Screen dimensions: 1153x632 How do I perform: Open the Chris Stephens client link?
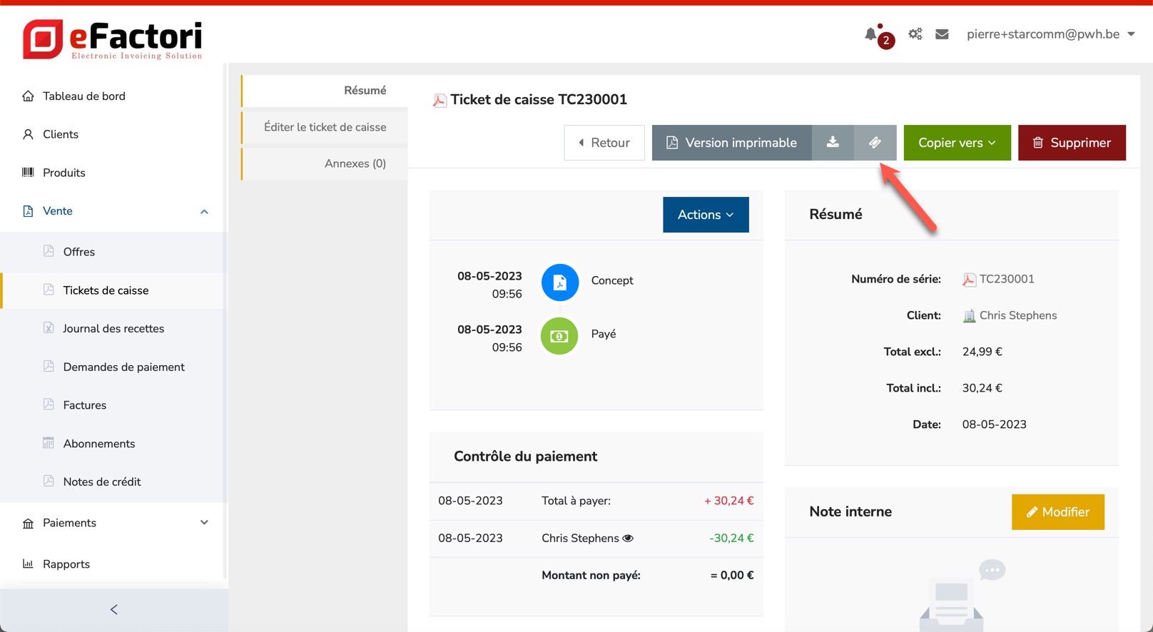pos(1017,315)
